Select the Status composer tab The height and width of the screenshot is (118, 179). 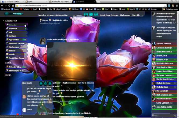pyautogui.click(x=44, y=20)
